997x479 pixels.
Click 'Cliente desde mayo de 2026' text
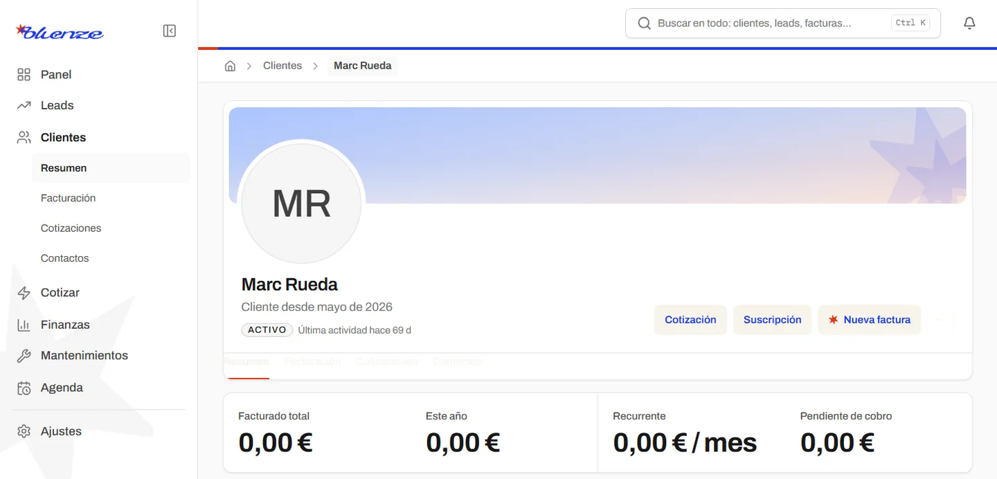(x=317, y=307)
